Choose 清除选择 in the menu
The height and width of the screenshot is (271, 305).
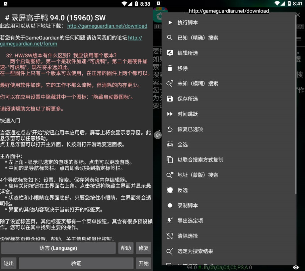(x=229, y=236)
